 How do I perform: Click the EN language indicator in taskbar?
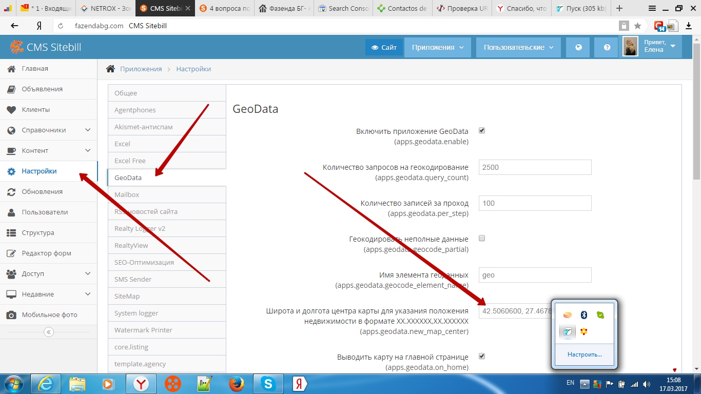(x=570, y=383)
